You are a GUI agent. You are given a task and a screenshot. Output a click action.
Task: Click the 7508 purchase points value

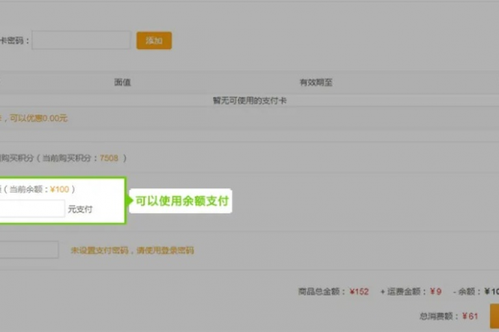(x=109, y=158)
